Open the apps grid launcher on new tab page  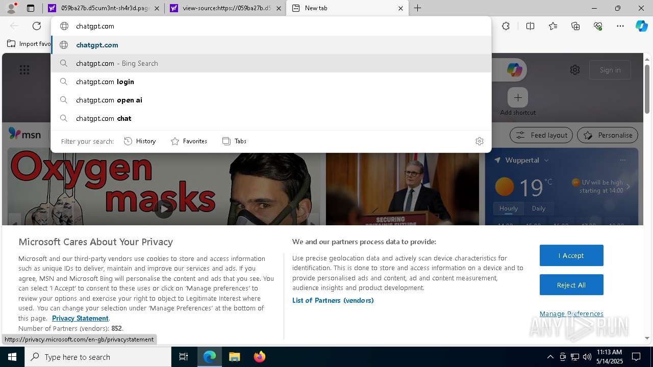tap(24, 70)
